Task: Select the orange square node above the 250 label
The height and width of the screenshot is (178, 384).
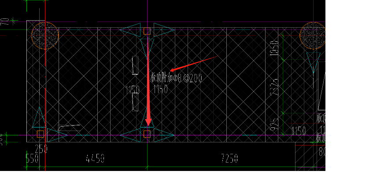Action: tap(41, 134)
